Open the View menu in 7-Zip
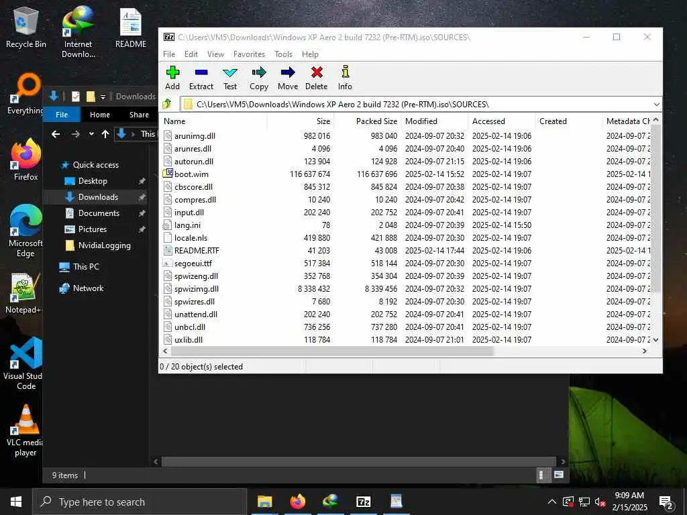The image size is (687, 515). [215, 54]
